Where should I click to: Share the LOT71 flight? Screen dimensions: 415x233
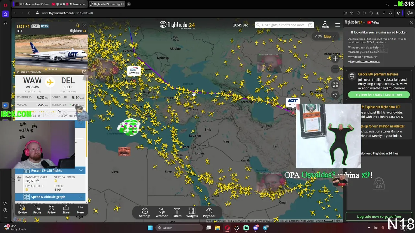(x=66, y=209)
